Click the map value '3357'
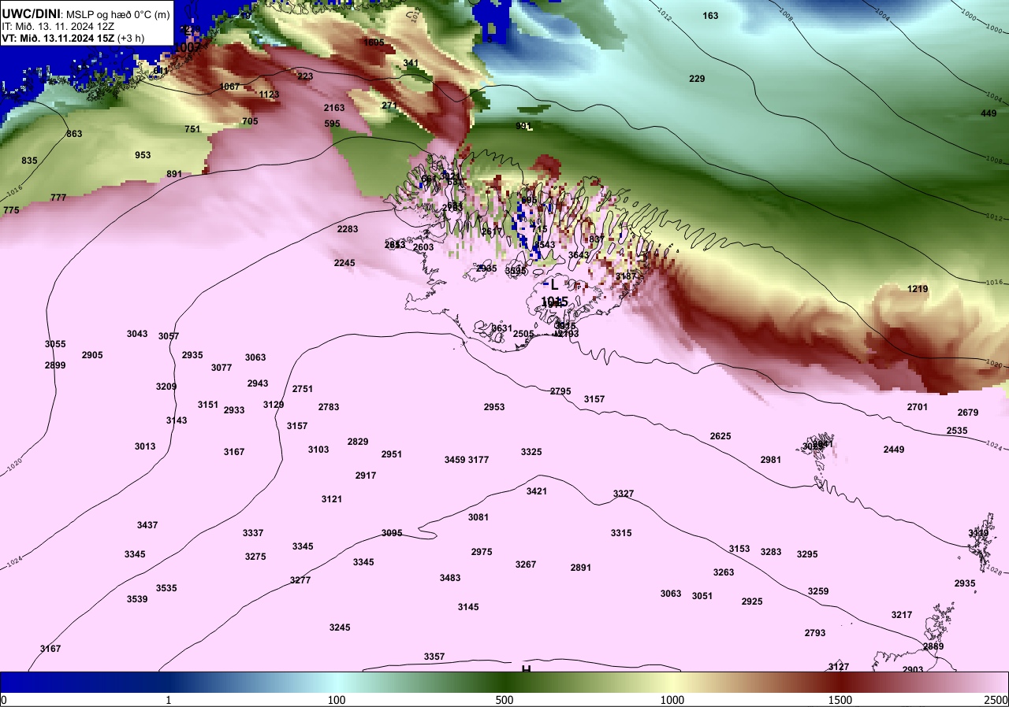Image resolution: width=1009 pixels, height=707 pixels. [434, 657]
